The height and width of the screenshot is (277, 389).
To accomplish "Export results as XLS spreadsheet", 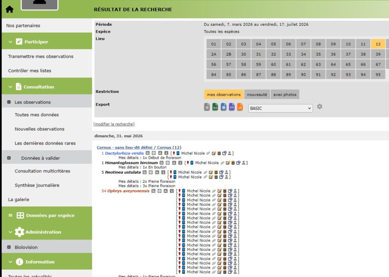I will pos(215,107).
